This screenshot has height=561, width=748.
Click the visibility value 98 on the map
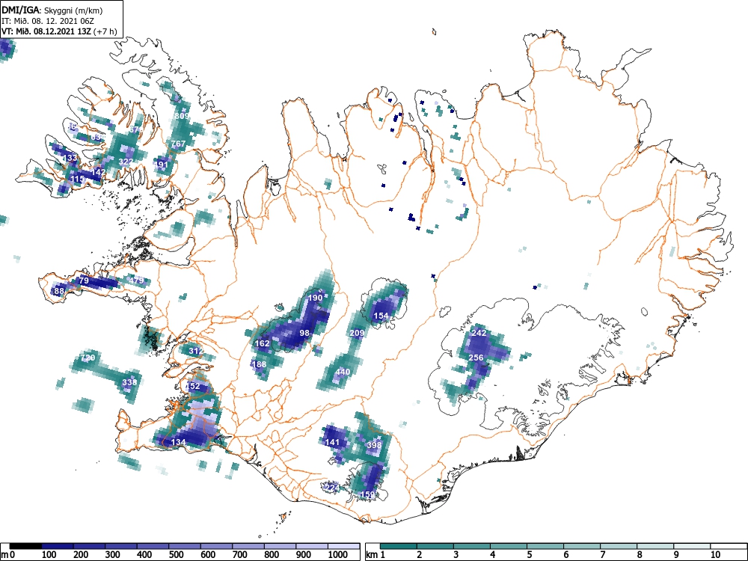point(304,333)
